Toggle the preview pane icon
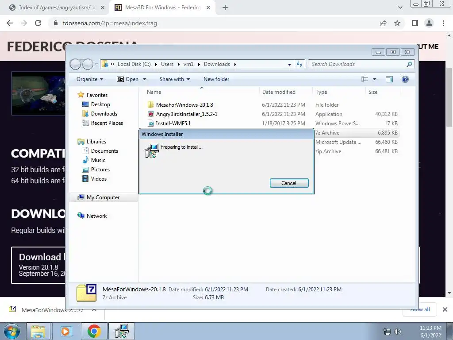 (389, 79)
